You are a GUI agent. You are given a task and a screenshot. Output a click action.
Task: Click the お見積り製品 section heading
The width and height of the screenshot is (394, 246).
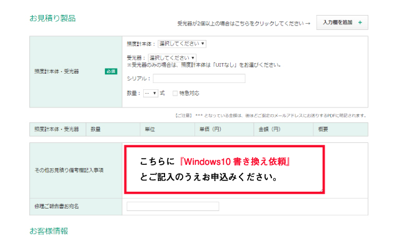point(53,18)
